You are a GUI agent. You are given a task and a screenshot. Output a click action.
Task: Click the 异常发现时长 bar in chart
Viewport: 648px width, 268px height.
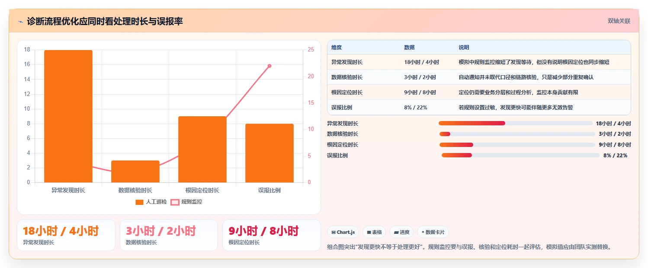pyautogui.click(x=68, y=116)
